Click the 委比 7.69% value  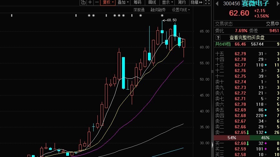[x=241, y=31]
